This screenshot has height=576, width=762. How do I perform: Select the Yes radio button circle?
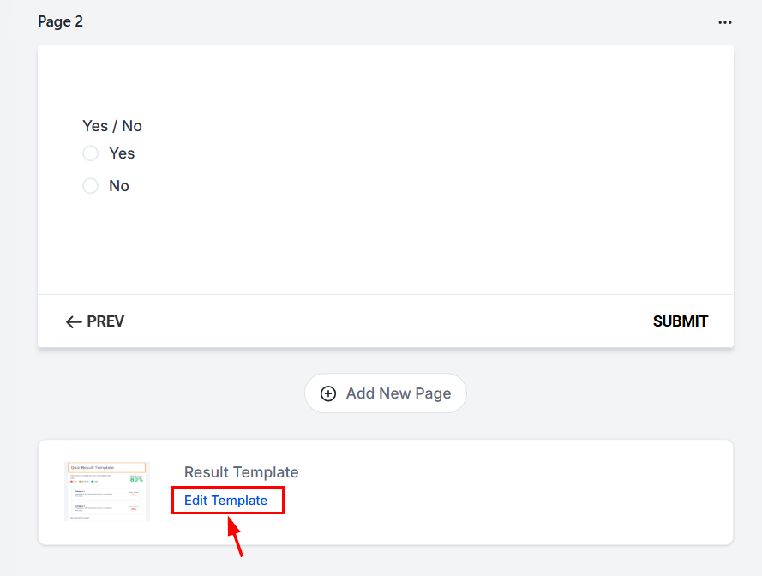(x=91, y=153)
